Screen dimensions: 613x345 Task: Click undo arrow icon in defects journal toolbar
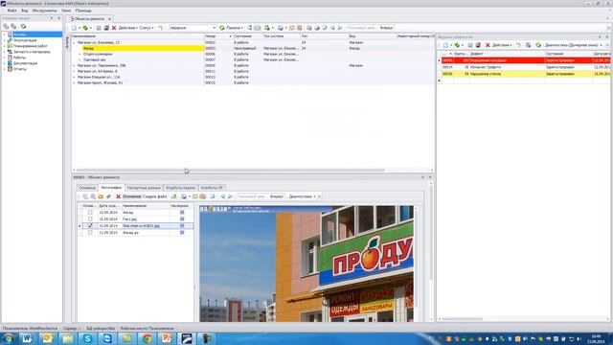pos(519,45)
